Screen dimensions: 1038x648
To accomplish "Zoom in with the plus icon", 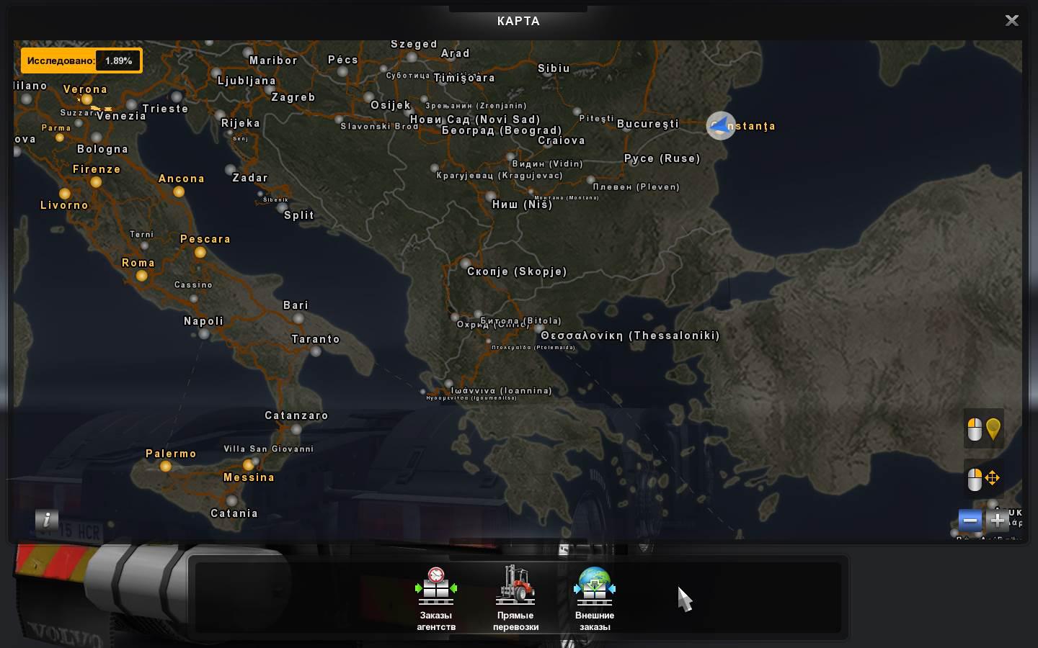I will [998, 521].
